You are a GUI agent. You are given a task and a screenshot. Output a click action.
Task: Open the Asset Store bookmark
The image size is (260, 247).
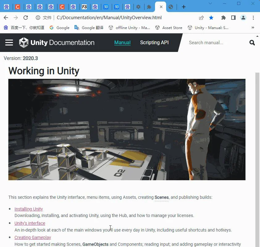[169, 28]
